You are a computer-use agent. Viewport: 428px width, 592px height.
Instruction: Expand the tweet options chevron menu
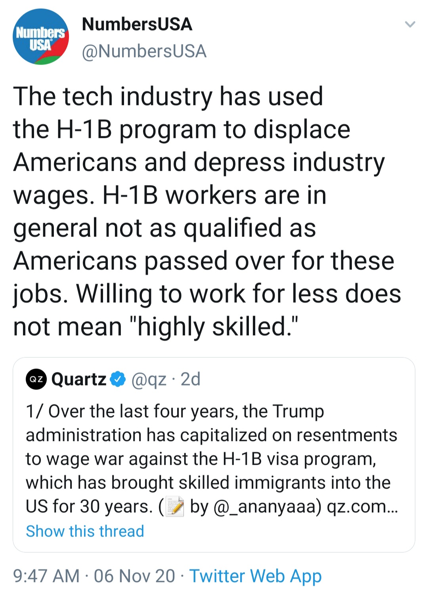[x=410, y=25]
